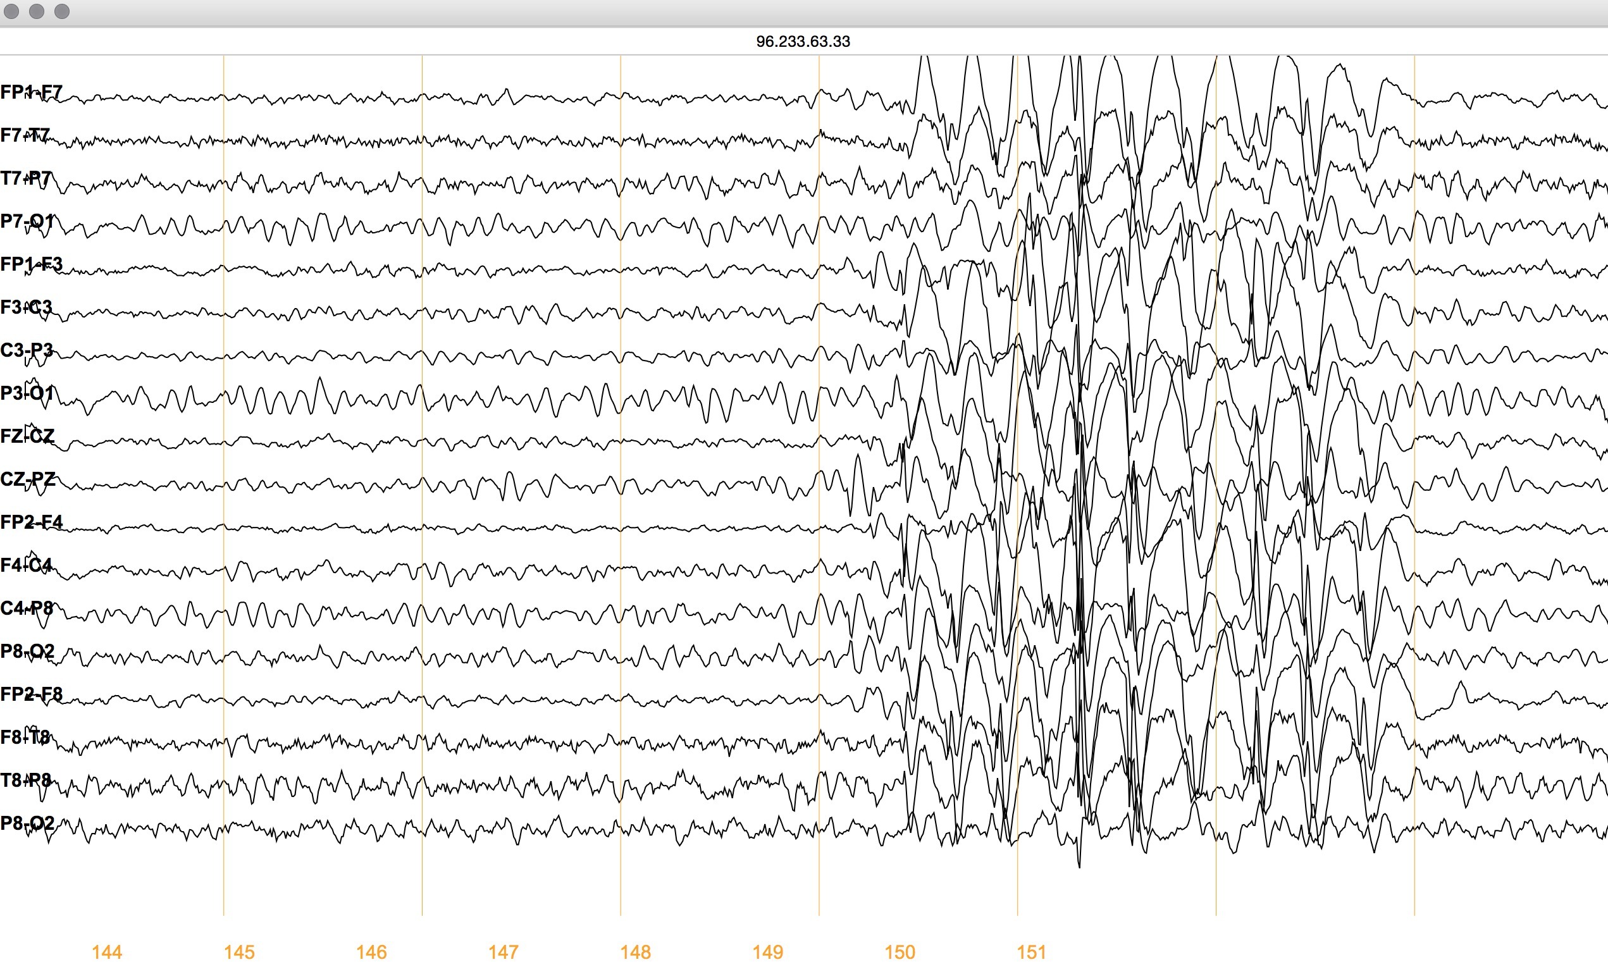Screen dimensions: 1608x962
Task: Click the FP2-F8 channel label
Action: point(31,694)
